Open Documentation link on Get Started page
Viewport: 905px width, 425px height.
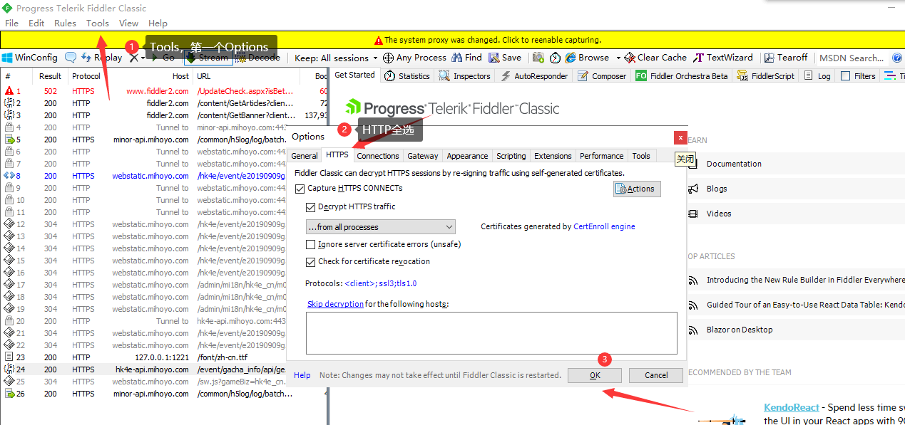click(x=734, y=164)
